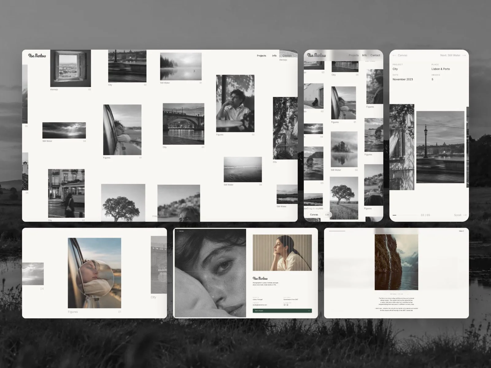Screen dimensions: 491x368
Task: Open the Still Water 01 misty lake photo
Action: click(x=181, y=67)
